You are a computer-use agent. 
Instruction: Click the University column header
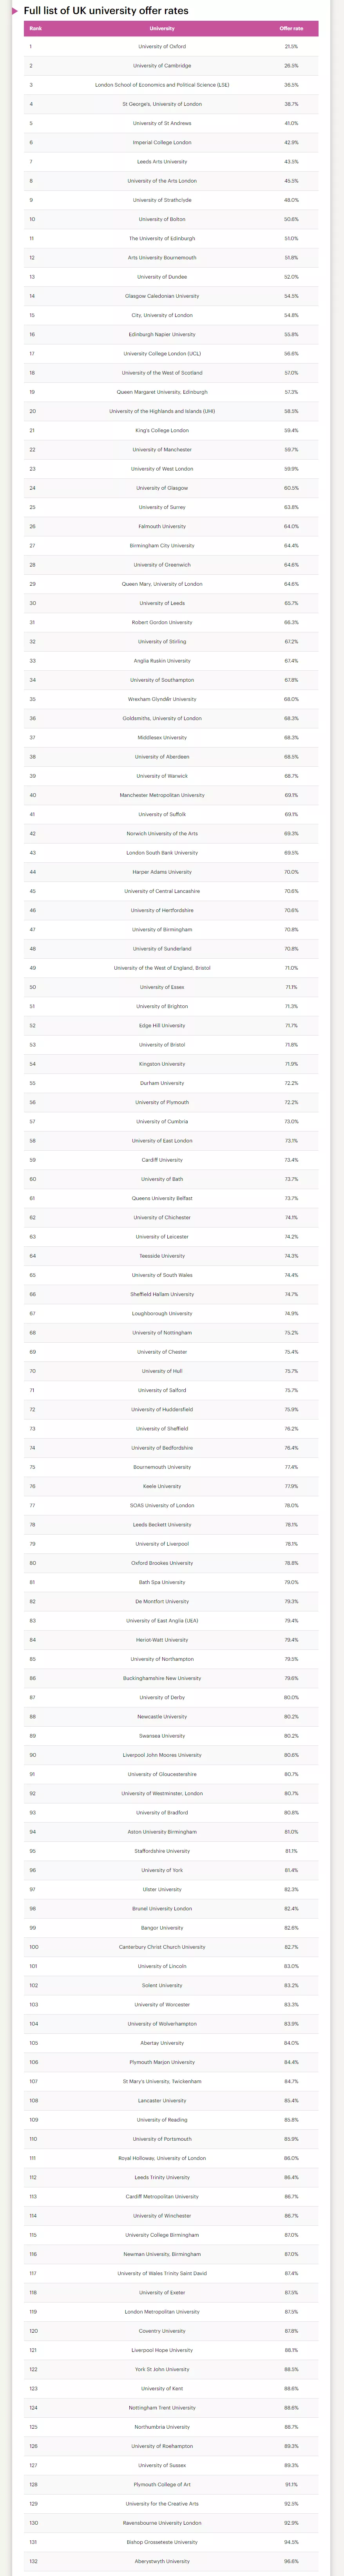coord(162,28)
